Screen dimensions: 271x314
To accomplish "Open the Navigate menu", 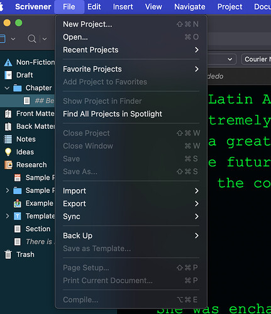I will (190, 7).
